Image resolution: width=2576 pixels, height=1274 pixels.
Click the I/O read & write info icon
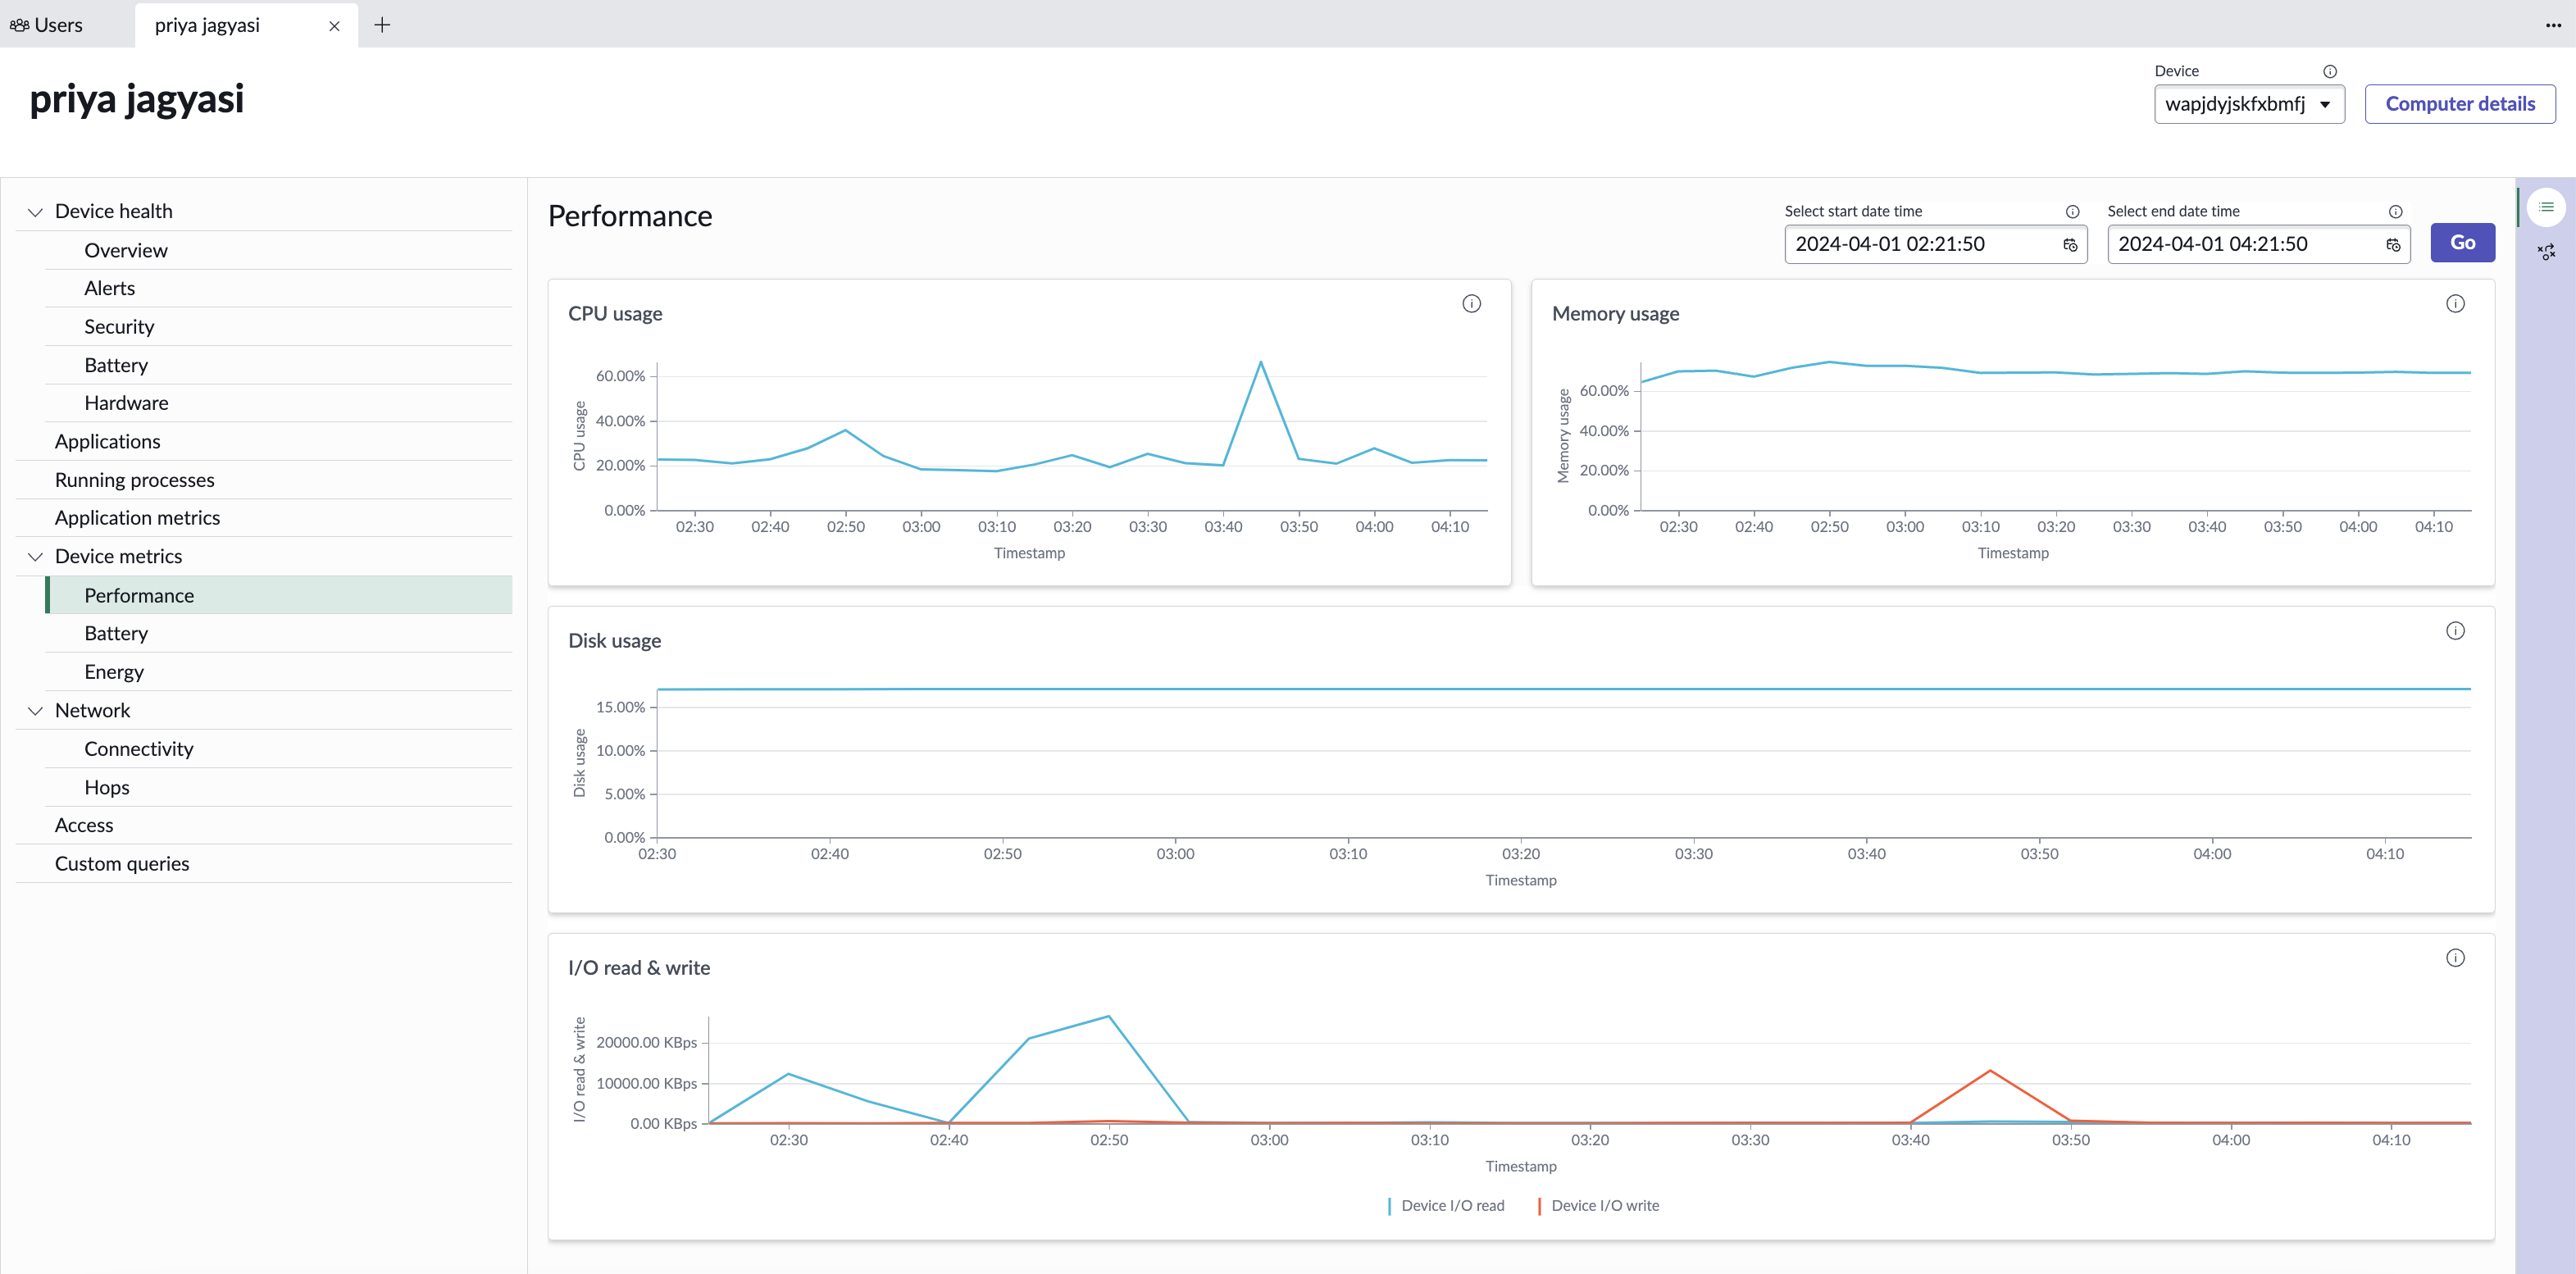[2455, 958]
